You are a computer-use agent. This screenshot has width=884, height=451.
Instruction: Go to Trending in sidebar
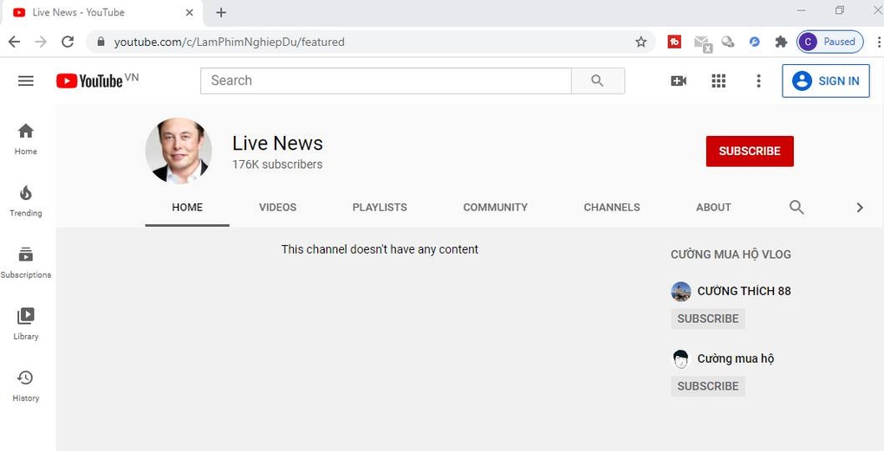coord(26,200)
